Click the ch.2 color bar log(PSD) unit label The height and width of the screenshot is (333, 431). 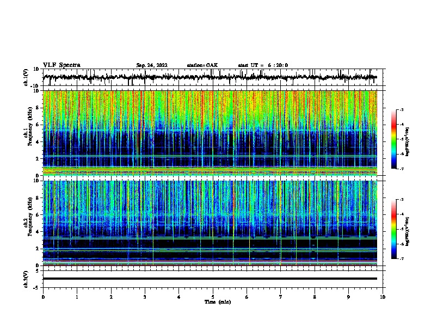[x=408, y=231]
